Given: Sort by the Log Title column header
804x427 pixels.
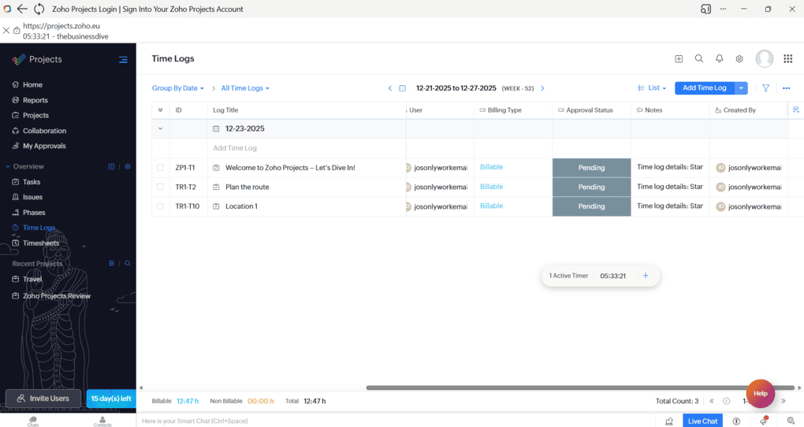Looking at the screenshot, I should 225,110.
